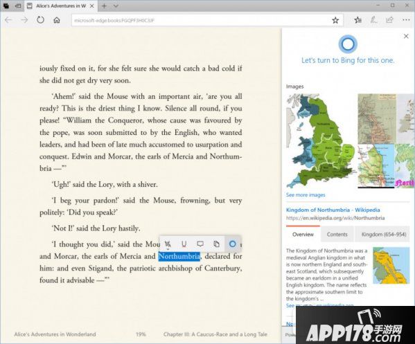415x344 pixels.
Task: Open the Hub favorites icon
Action: (357, 20)
